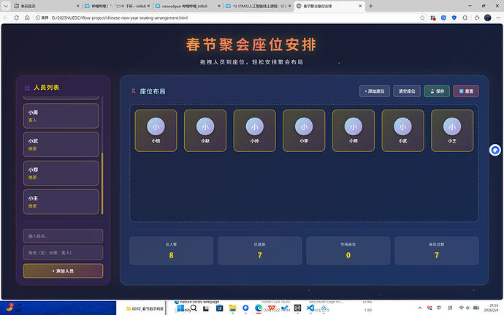Viewport: 504px width, 315px height.
Task: Open the Windows Start menu
Action: [181, 308]
